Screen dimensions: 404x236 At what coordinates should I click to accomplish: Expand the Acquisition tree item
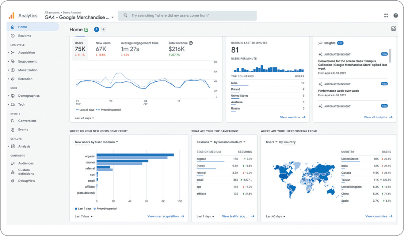coord(8,53)
